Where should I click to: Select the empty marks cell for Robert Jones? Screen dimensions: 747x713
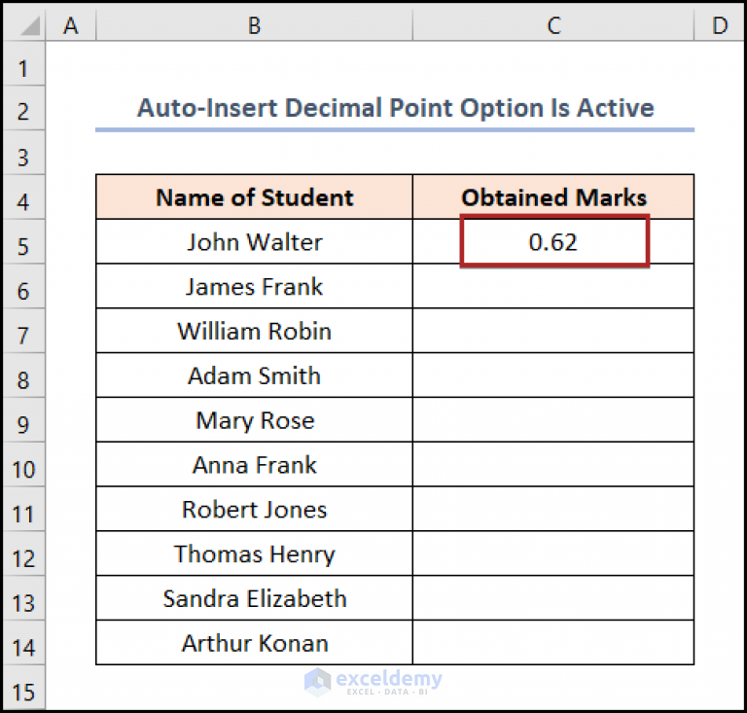(x=553, y=509)
